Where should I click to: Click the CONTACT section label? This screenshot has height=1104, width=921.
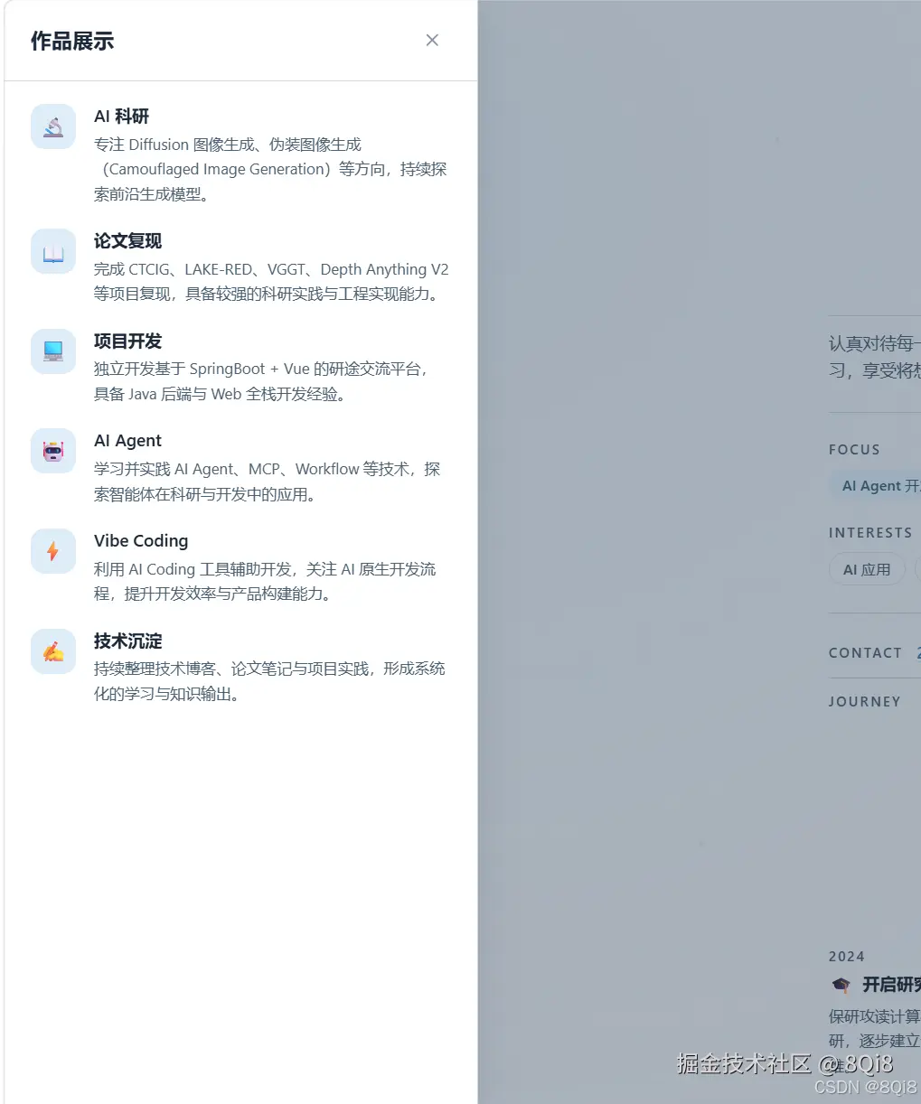pos(865,653)
